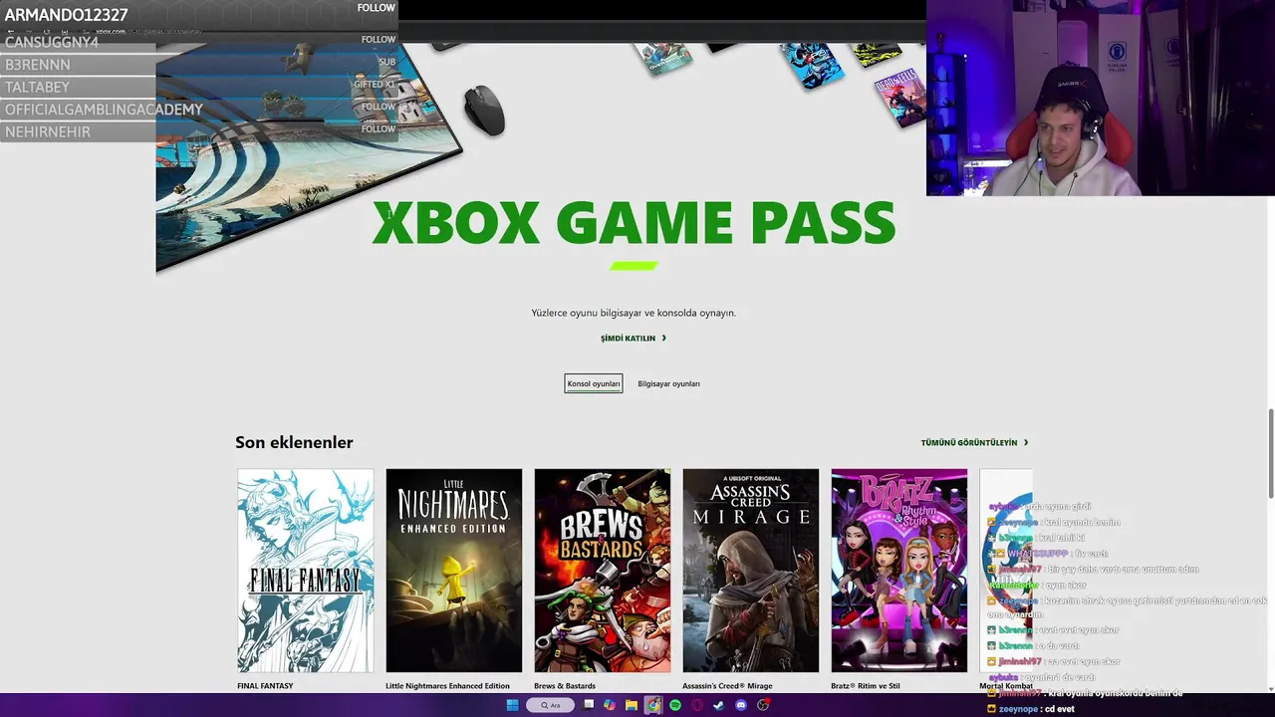Screen dimensions: 1275x717
Task: Open Spotify from the taskbar
Action: point(675,705)
